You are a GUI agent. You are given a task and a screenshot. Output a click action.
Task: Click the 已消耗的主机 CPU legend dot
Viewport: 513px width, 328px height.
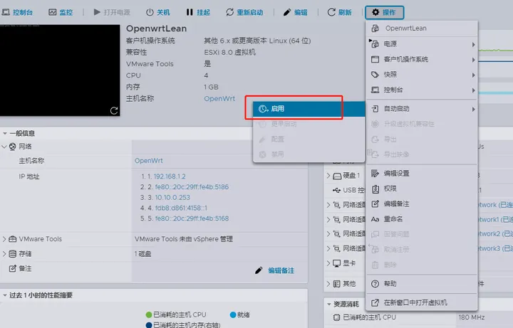point(149,314)
